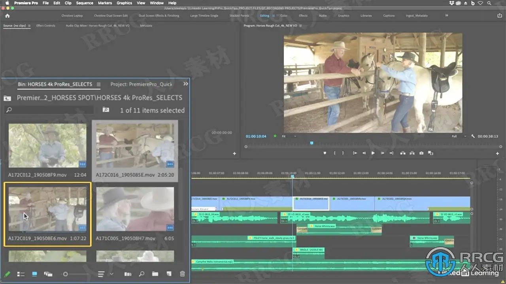Viewport: 506px width, 284px height.
Task: Click the Find magnifier icon in bin toolbar
Action: (142, 274)
